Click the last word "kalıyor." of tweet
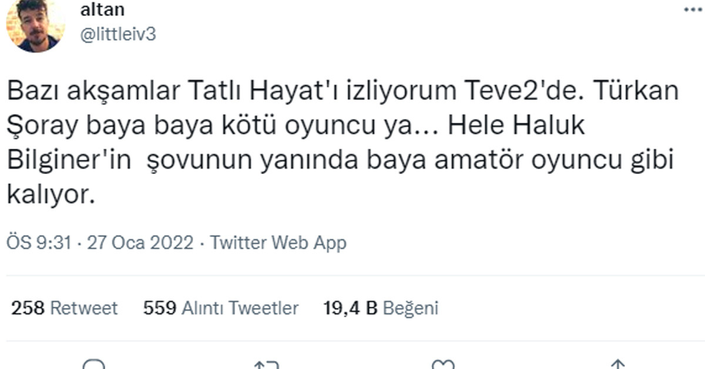705x369 pixels. pos(51,196)
